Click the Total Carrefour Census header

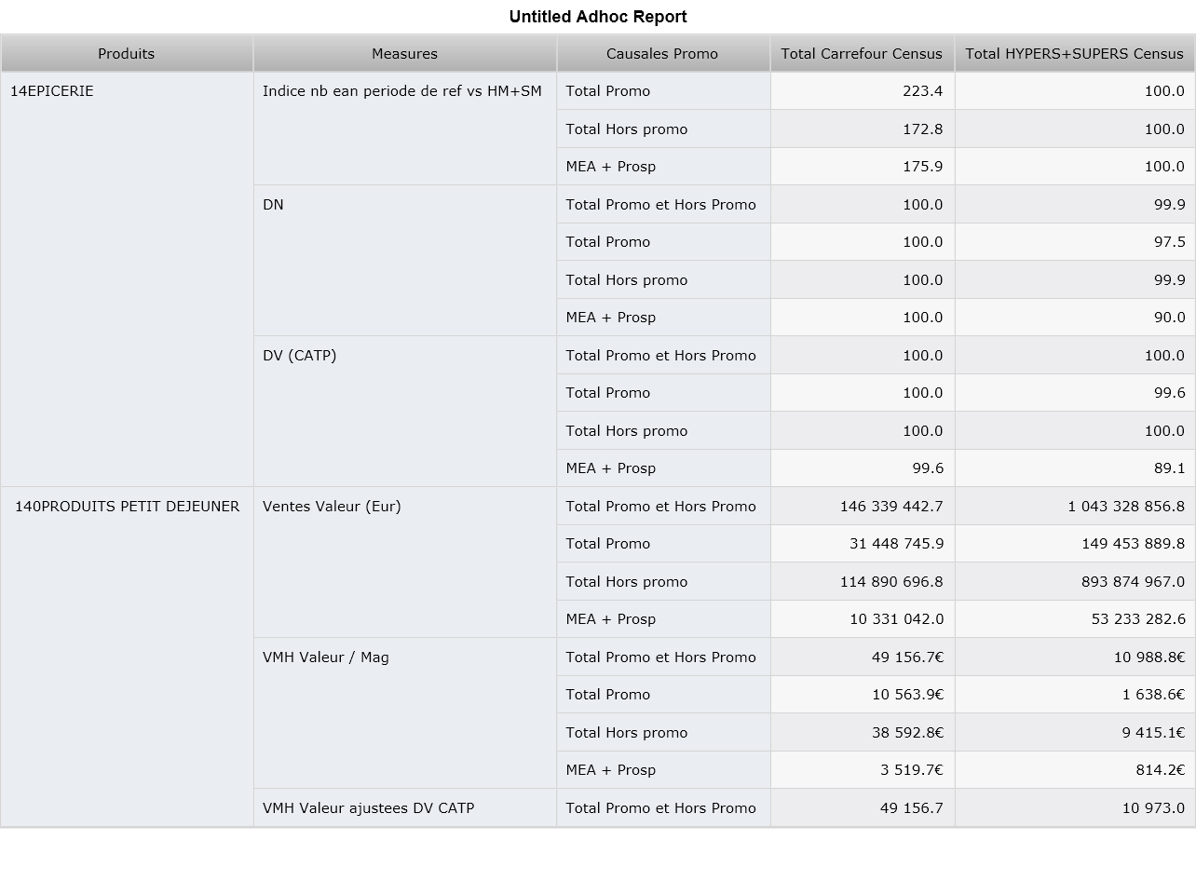[x=862, y=53]
